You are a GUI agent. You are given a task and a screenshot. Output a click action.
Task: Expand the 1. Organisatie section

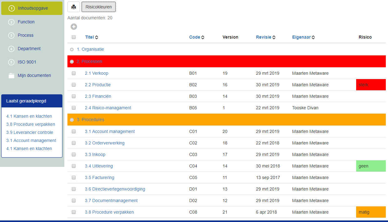point(72,50)
